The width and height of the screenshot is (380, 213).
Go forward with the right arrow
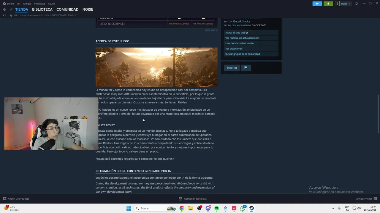tap(11, 9)
